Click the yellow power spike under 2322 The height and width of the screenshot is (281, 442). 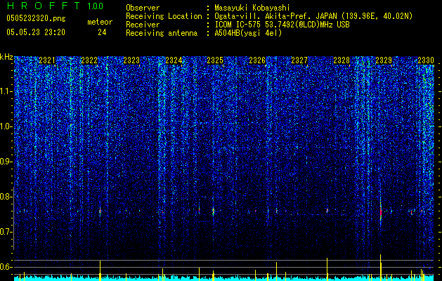pos(100,270)
